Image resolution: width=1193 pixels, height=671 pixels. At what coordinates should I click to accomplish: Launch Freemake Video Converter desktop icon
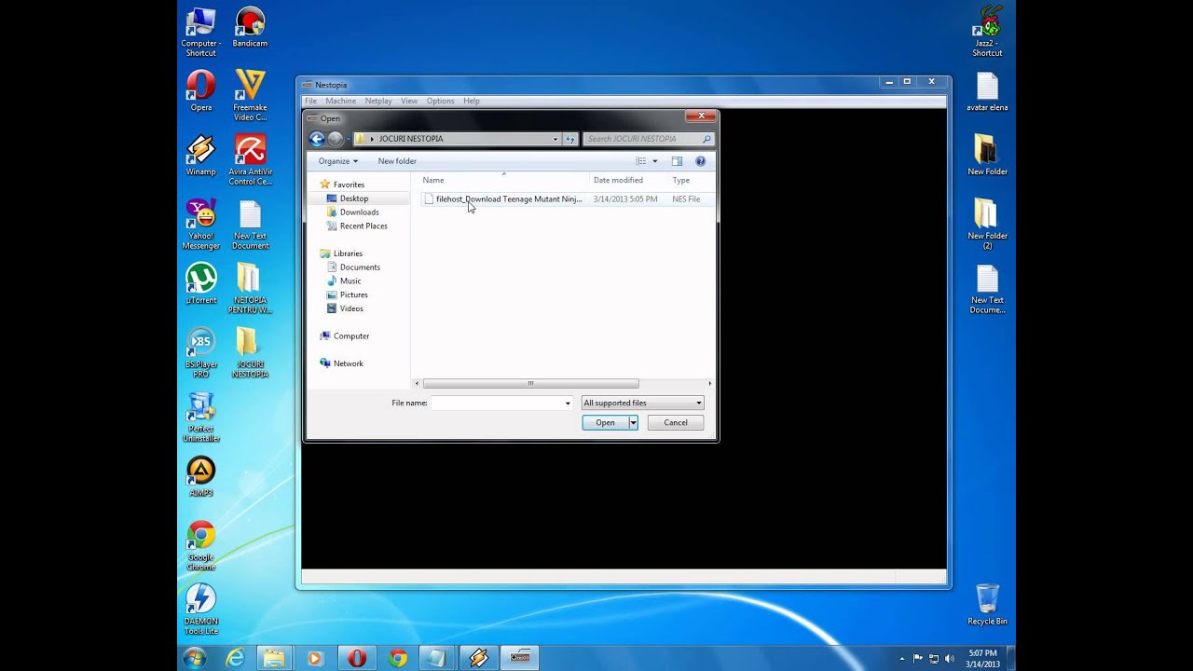click(250, 96)
